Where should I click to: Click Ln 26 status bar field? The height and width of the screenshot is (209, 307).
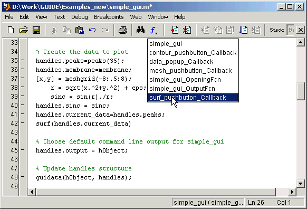pos(256,202)
